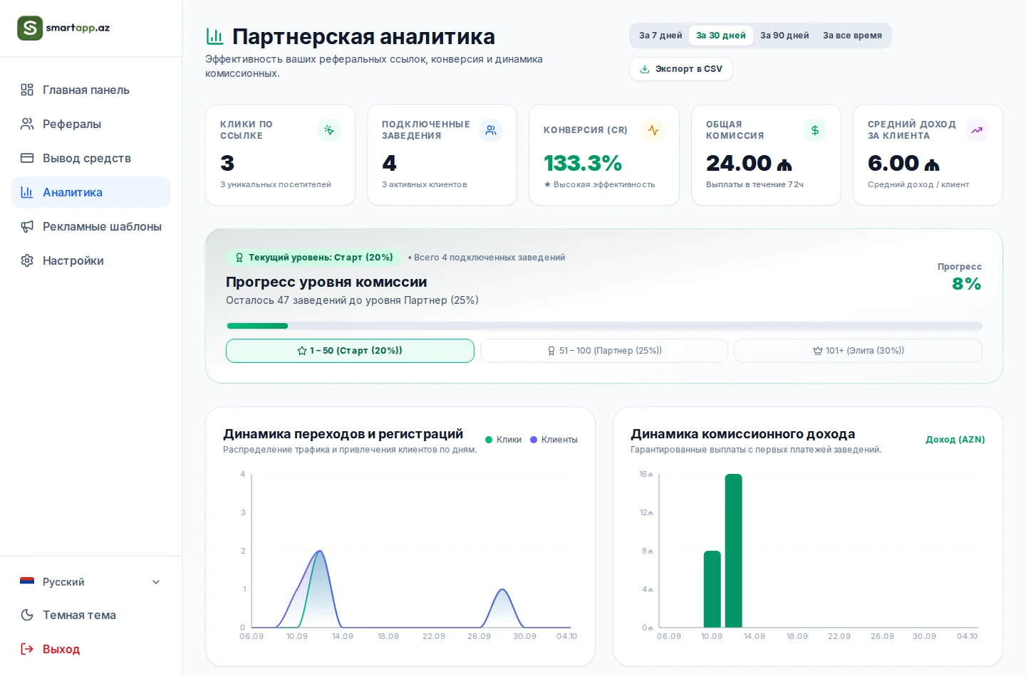
Task: Click the Главная панель dashboard icon
Action: pyautogui.click(x=27, y=90)
